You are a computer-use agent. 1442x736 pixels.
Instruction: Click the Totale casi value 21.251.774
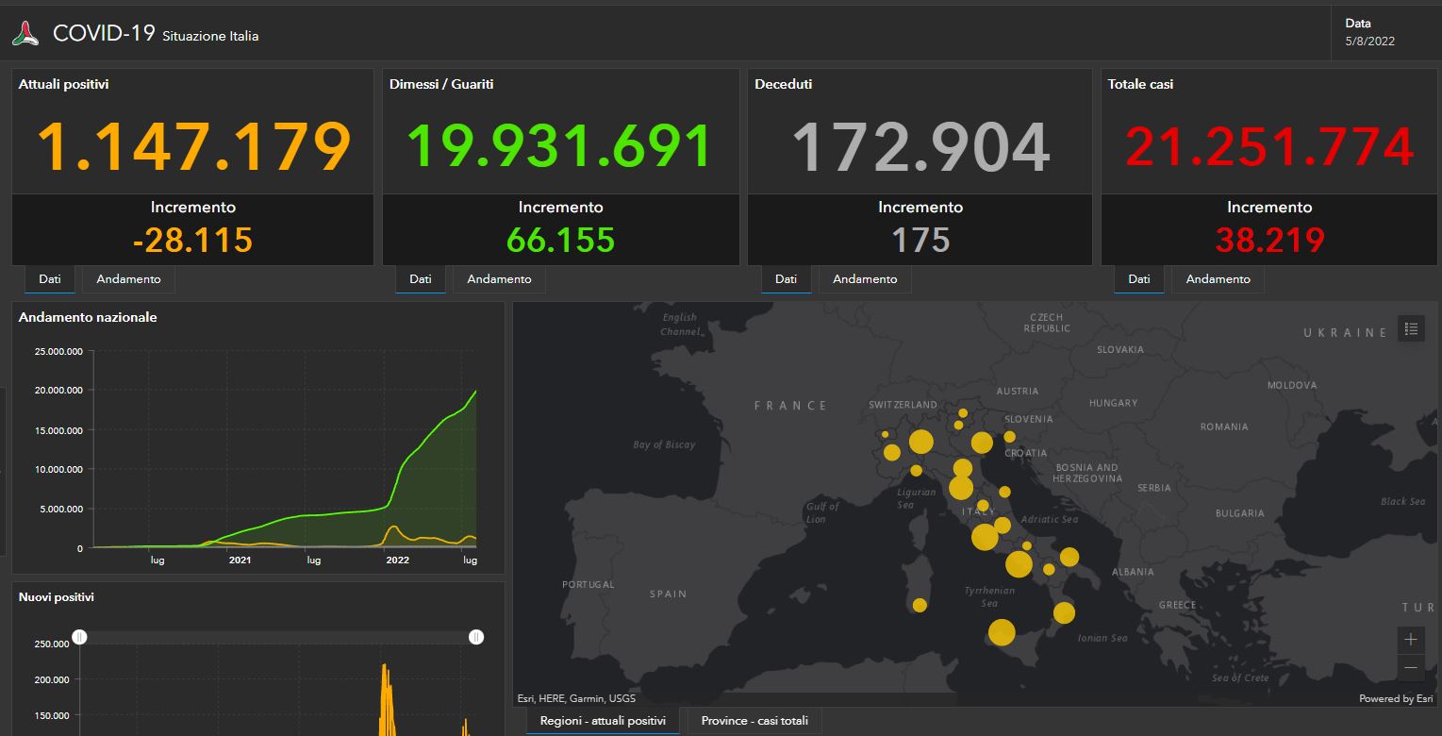(1269, 146)
